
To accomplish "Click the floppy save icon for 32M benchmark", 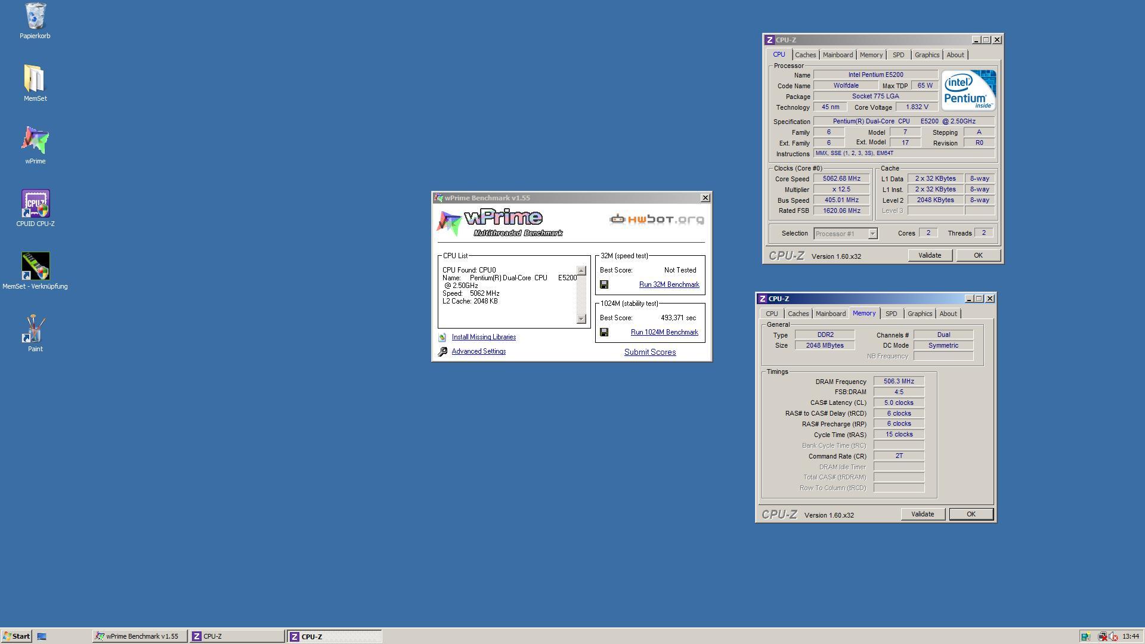I will click(x=604, y=285).
